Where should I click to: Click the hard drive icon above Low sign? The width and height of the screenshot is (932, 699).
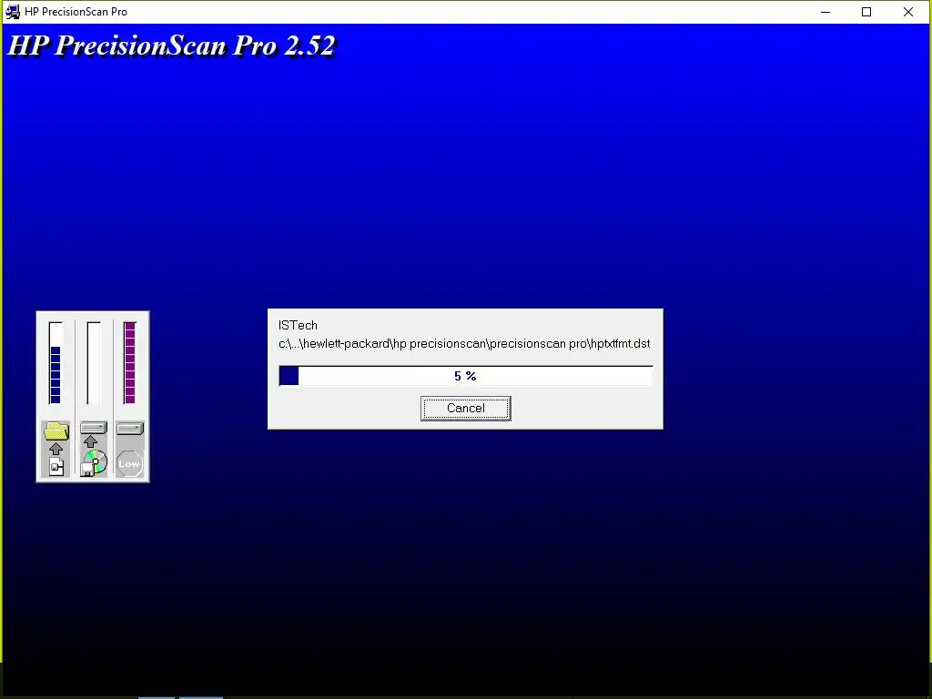point(130,429)
